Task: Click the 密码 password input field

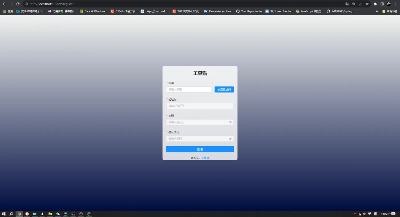Action: (200, 122)
